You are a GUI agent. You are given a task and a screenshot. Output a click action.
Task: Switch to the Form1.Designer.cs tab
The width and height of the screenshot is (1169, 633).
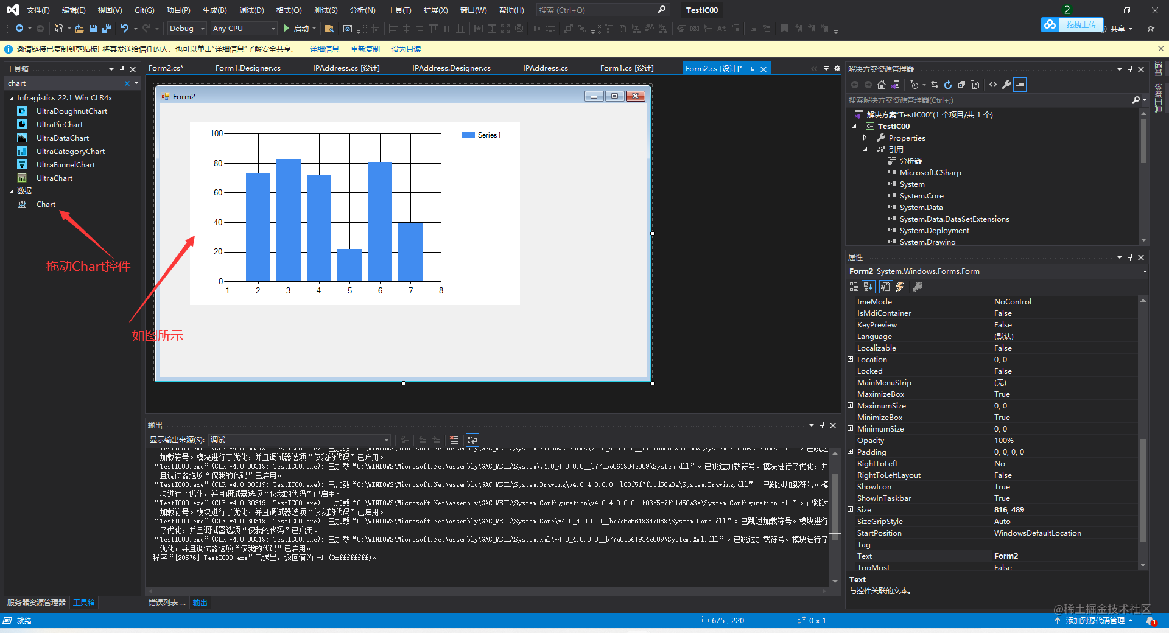(248, 68)
